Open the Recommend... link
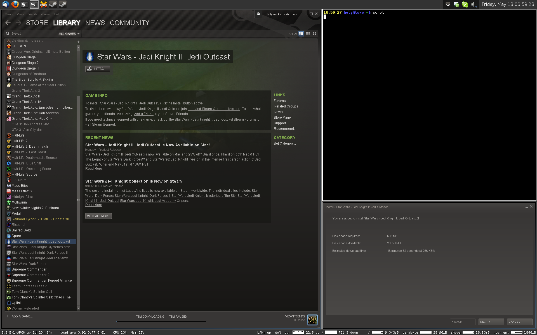This screenshot has height=335, width=537. point(285,129)
